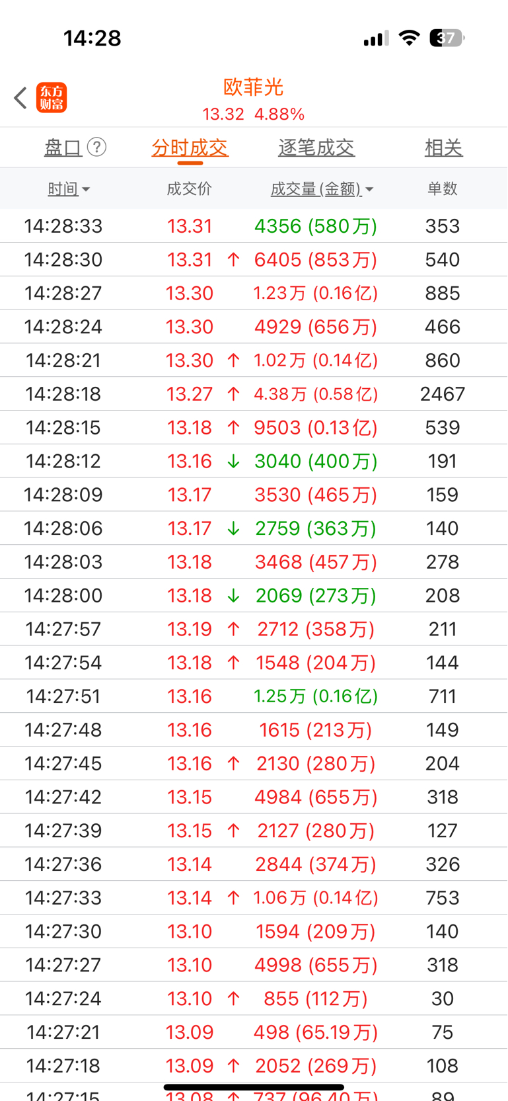Viewport: 508px width, 1101px height.
Task: Expand the 时间 sort dropdown
Action: pos(69,189)
